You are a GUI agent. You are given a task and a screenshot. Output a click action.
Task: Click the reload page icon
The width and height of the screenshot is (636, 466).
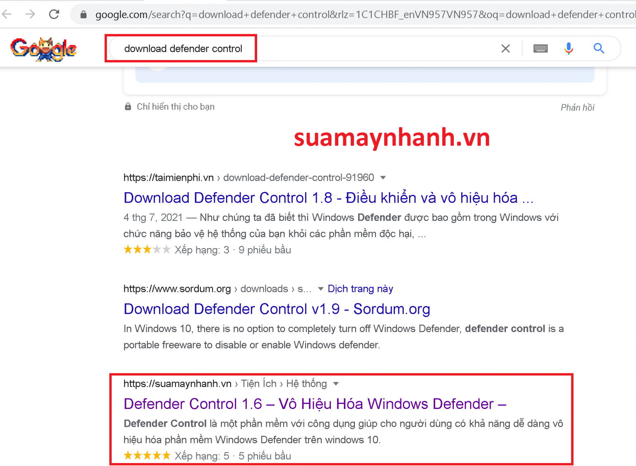pyautogui.click(x=54, y=14)
